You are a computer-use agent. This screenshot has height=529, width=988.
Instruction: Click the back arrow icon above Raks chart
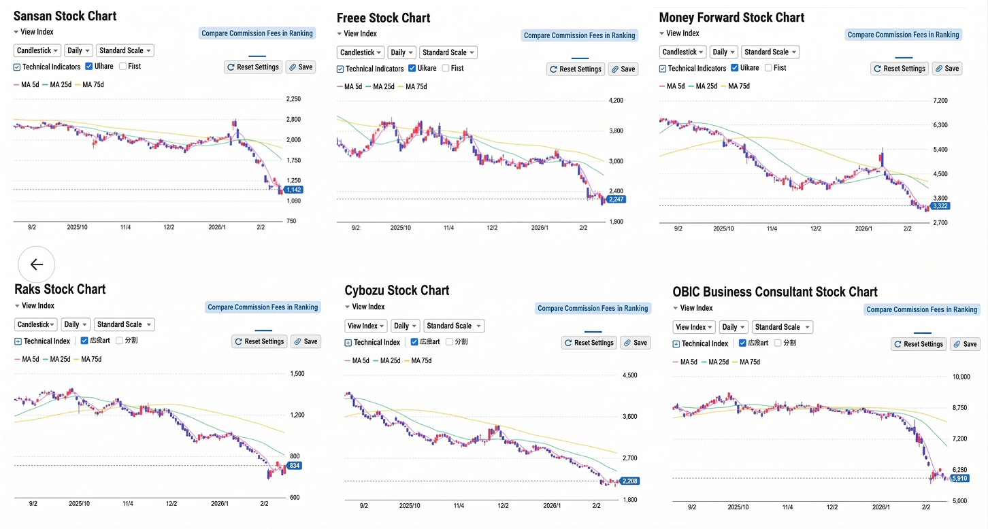pyautogui.click(x=36, y=264)
